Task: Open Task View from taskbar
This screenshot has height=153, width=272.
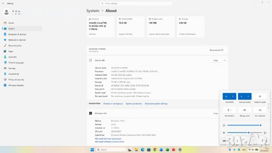Action: click(x=130, y=150)
